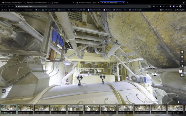
Task: Select the second scene thumbnail Setup 012
Action: [x=25, y=109]
